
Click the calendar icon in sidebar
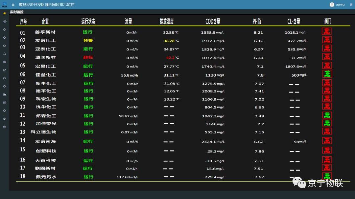5,102
